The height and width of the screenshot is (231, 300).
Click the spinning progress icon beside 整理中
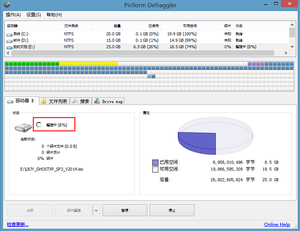[39, 125]
